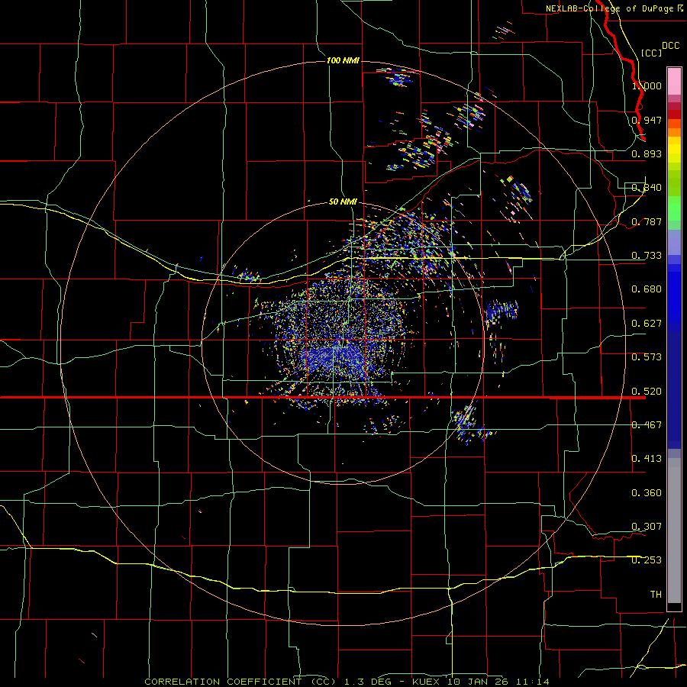Click the 0.413 legend value
Screen dimensions: 687x687
[x=647, y=459]
